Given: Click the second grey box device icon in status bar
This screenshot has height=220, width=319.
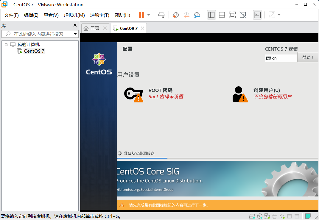Looking at the screenshot, I should click(297, 216).
